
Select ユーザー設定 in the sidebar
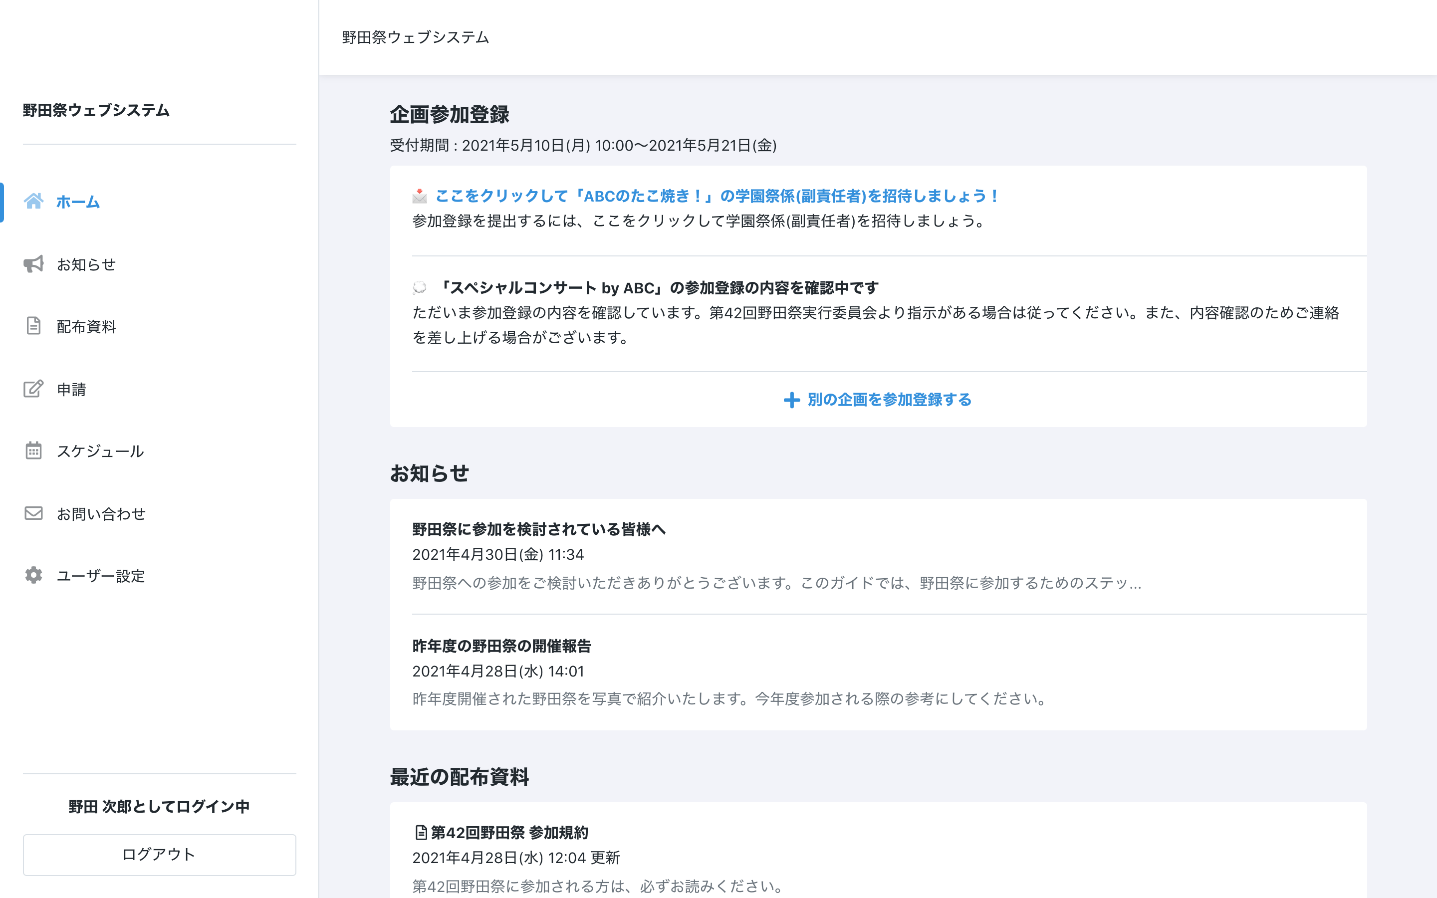tap(100, 576)
